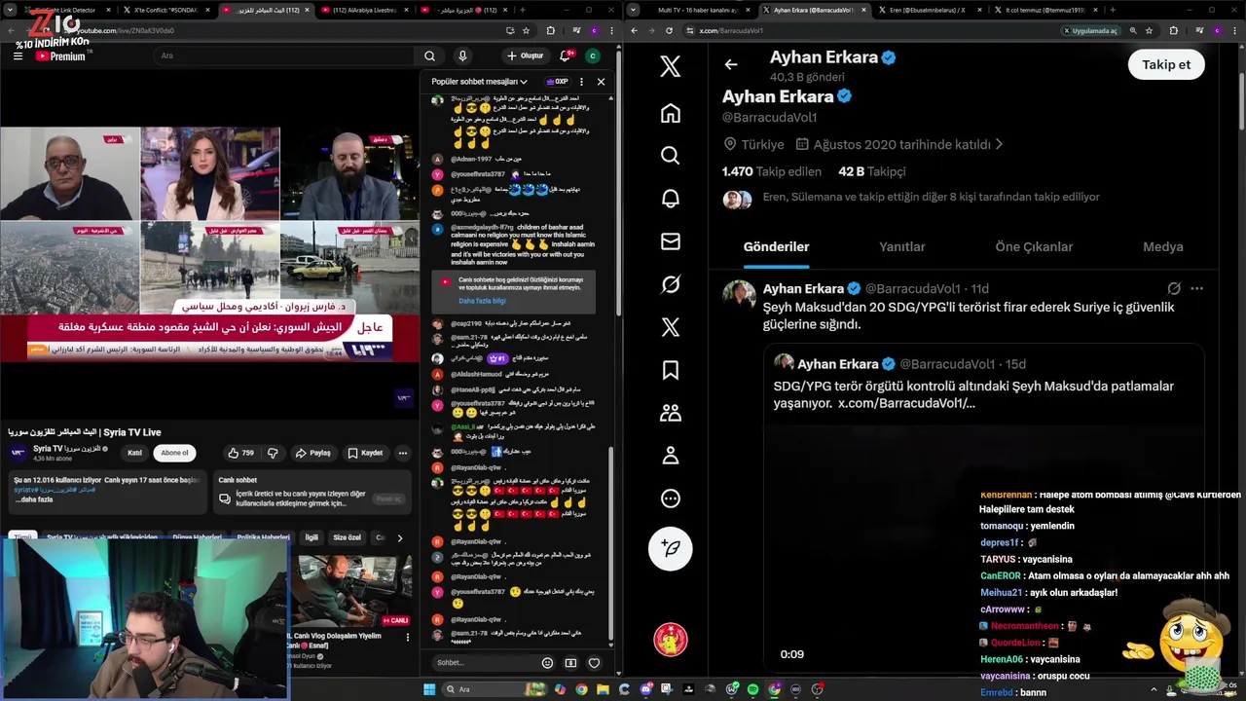Open left Chrome window tab search dropdown

click(9, 10)
